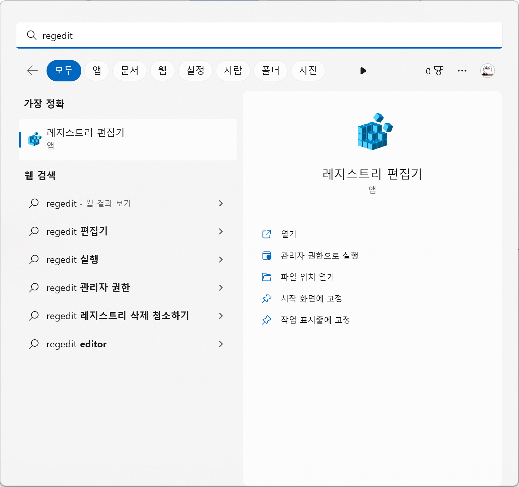Select suggestion 'regedit 관리자 권한'

tap(128, 288)
